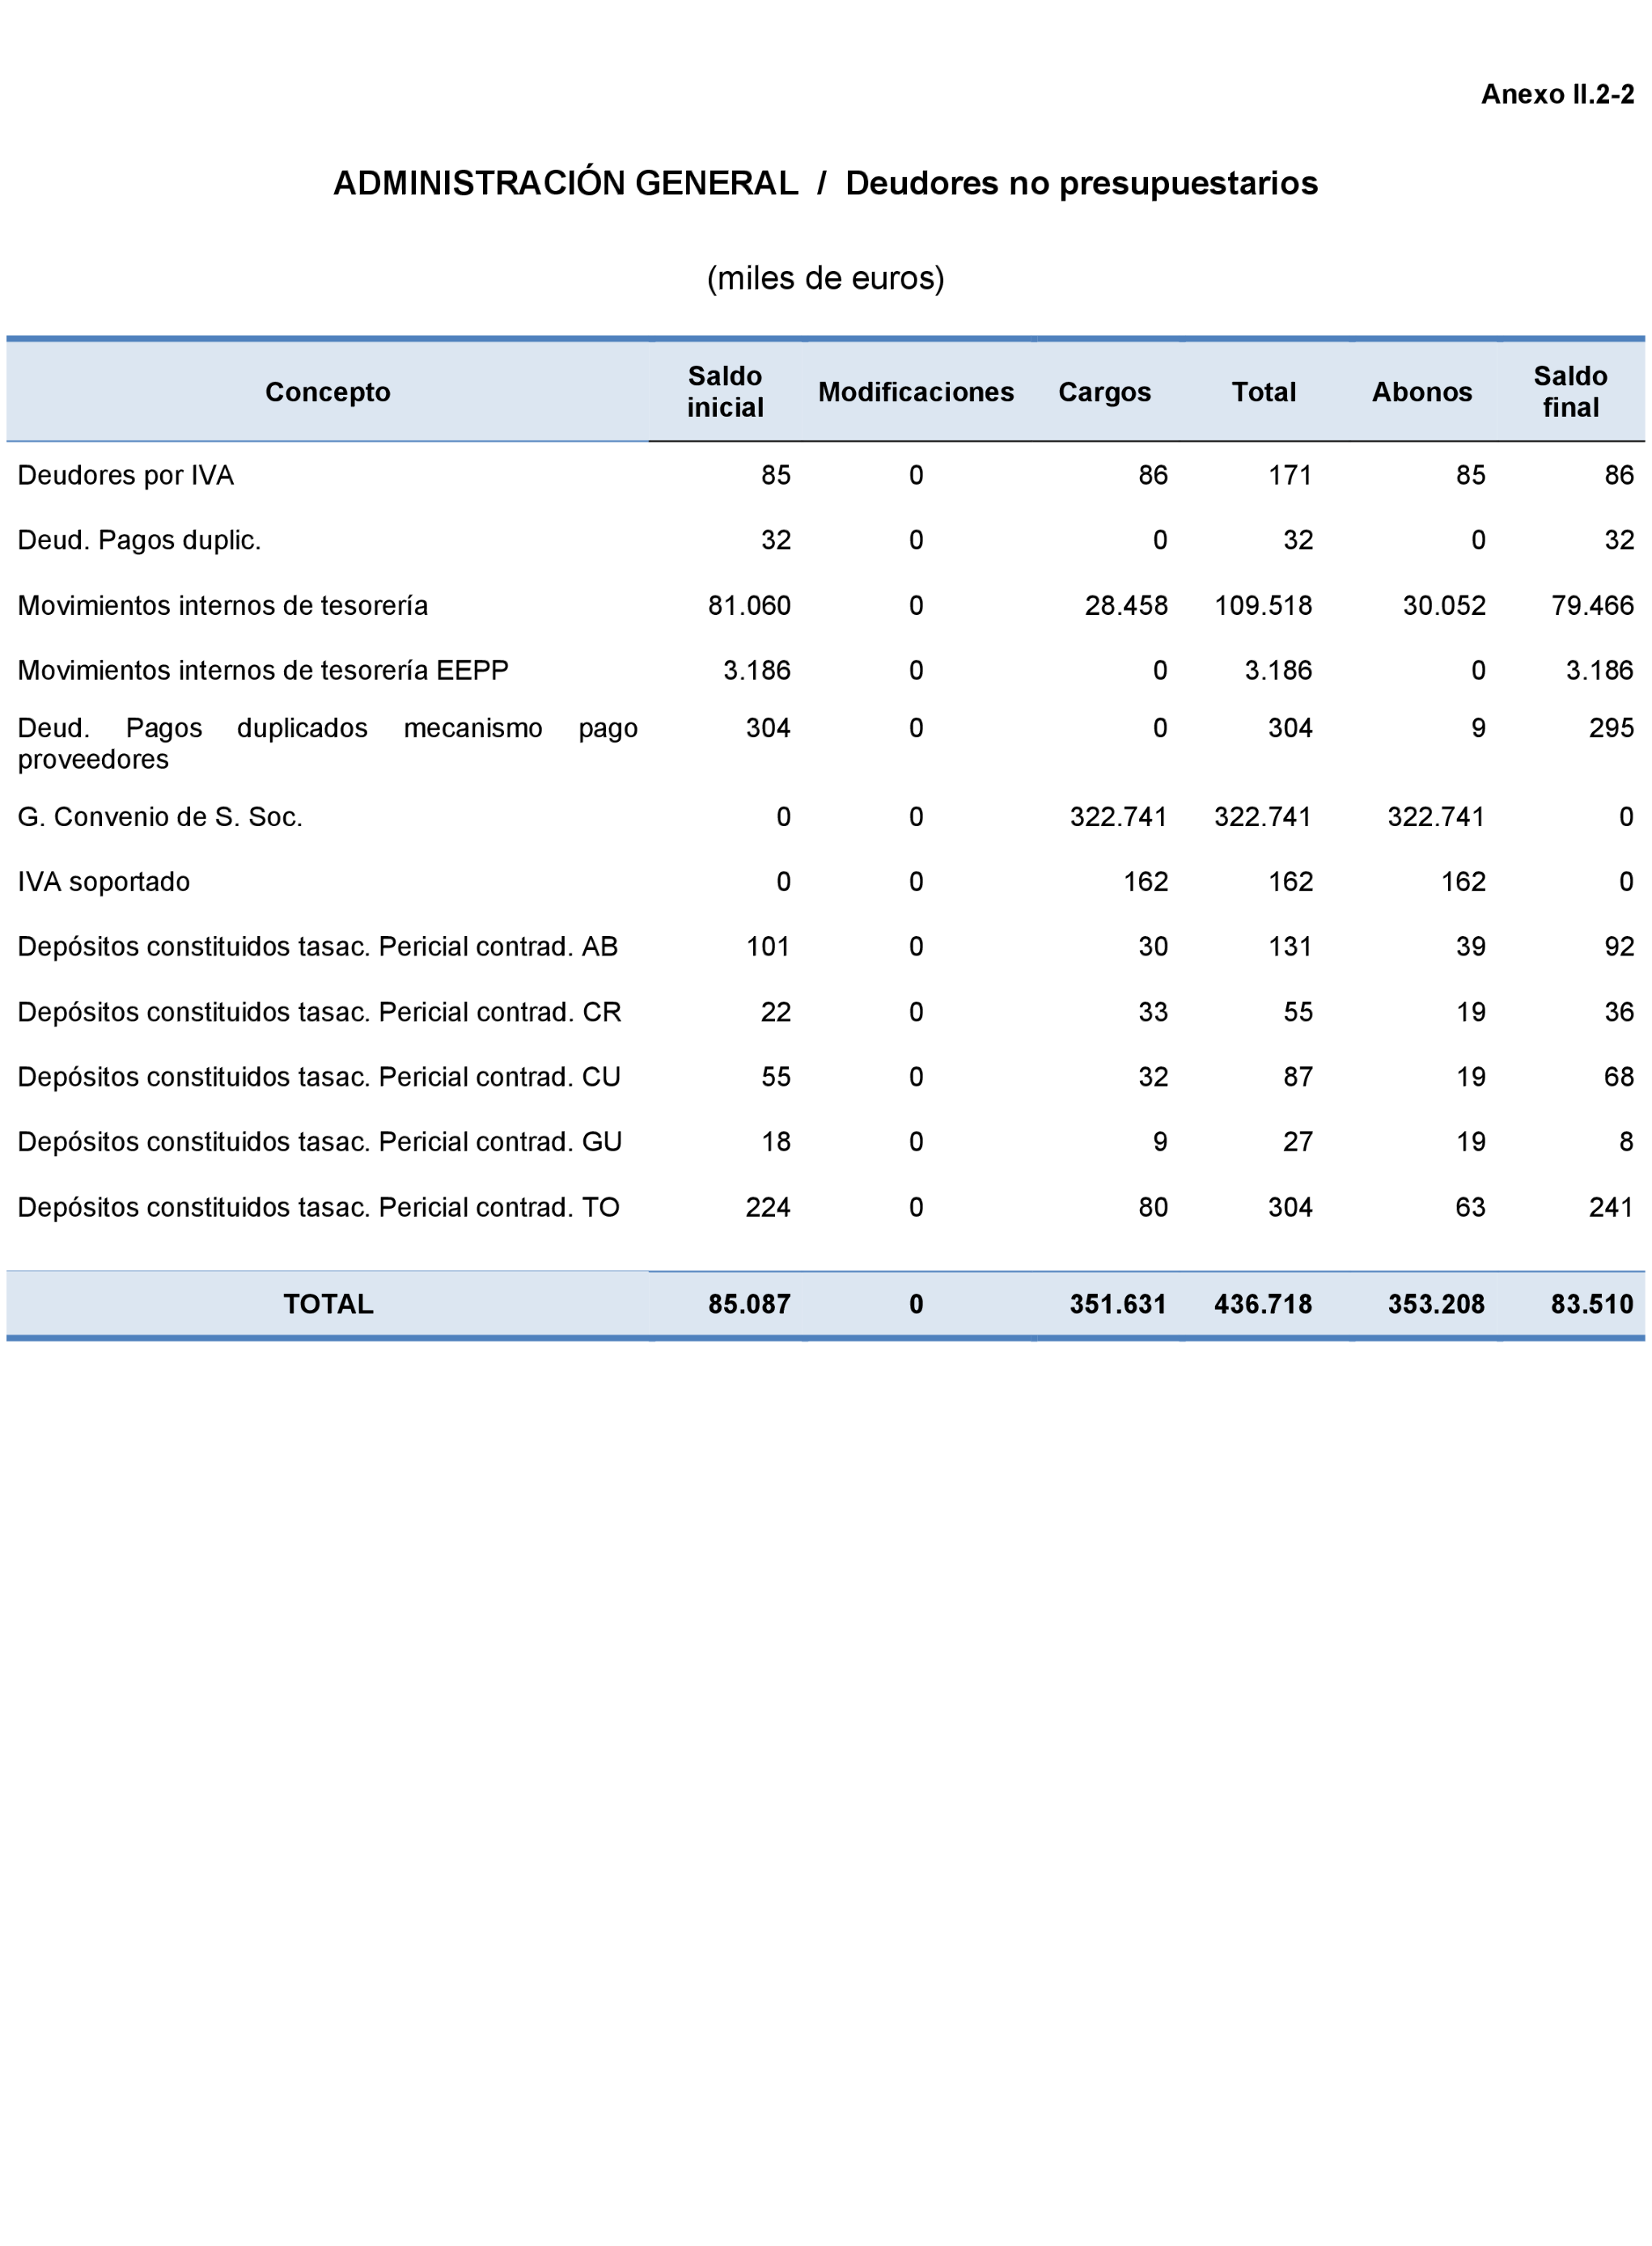Select 'Depósitos constituidos tasac. Pericial contrad. GU'
1652x2246 pixels.
click(x=320, y=1142)
